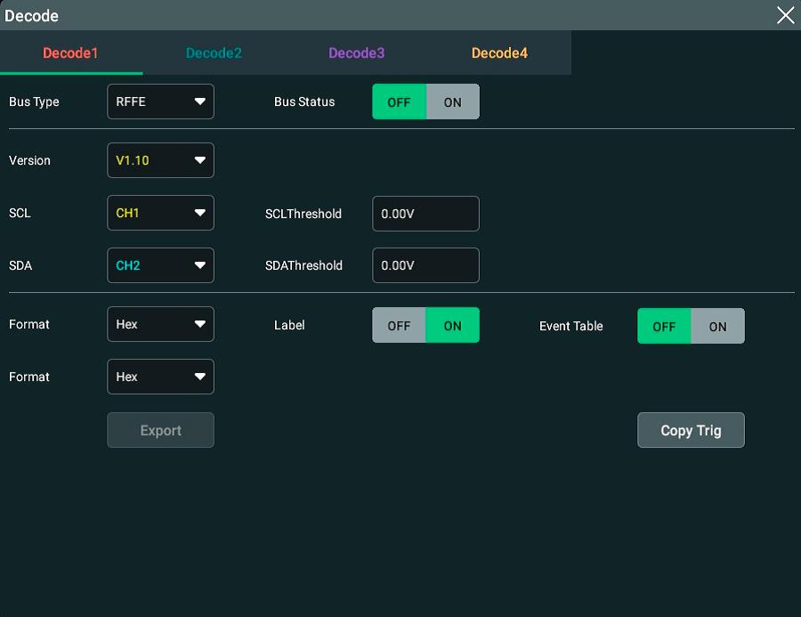
Task: Close the Decode dialog with X icon
Action: pyautogui.click(x=785, y=15)
